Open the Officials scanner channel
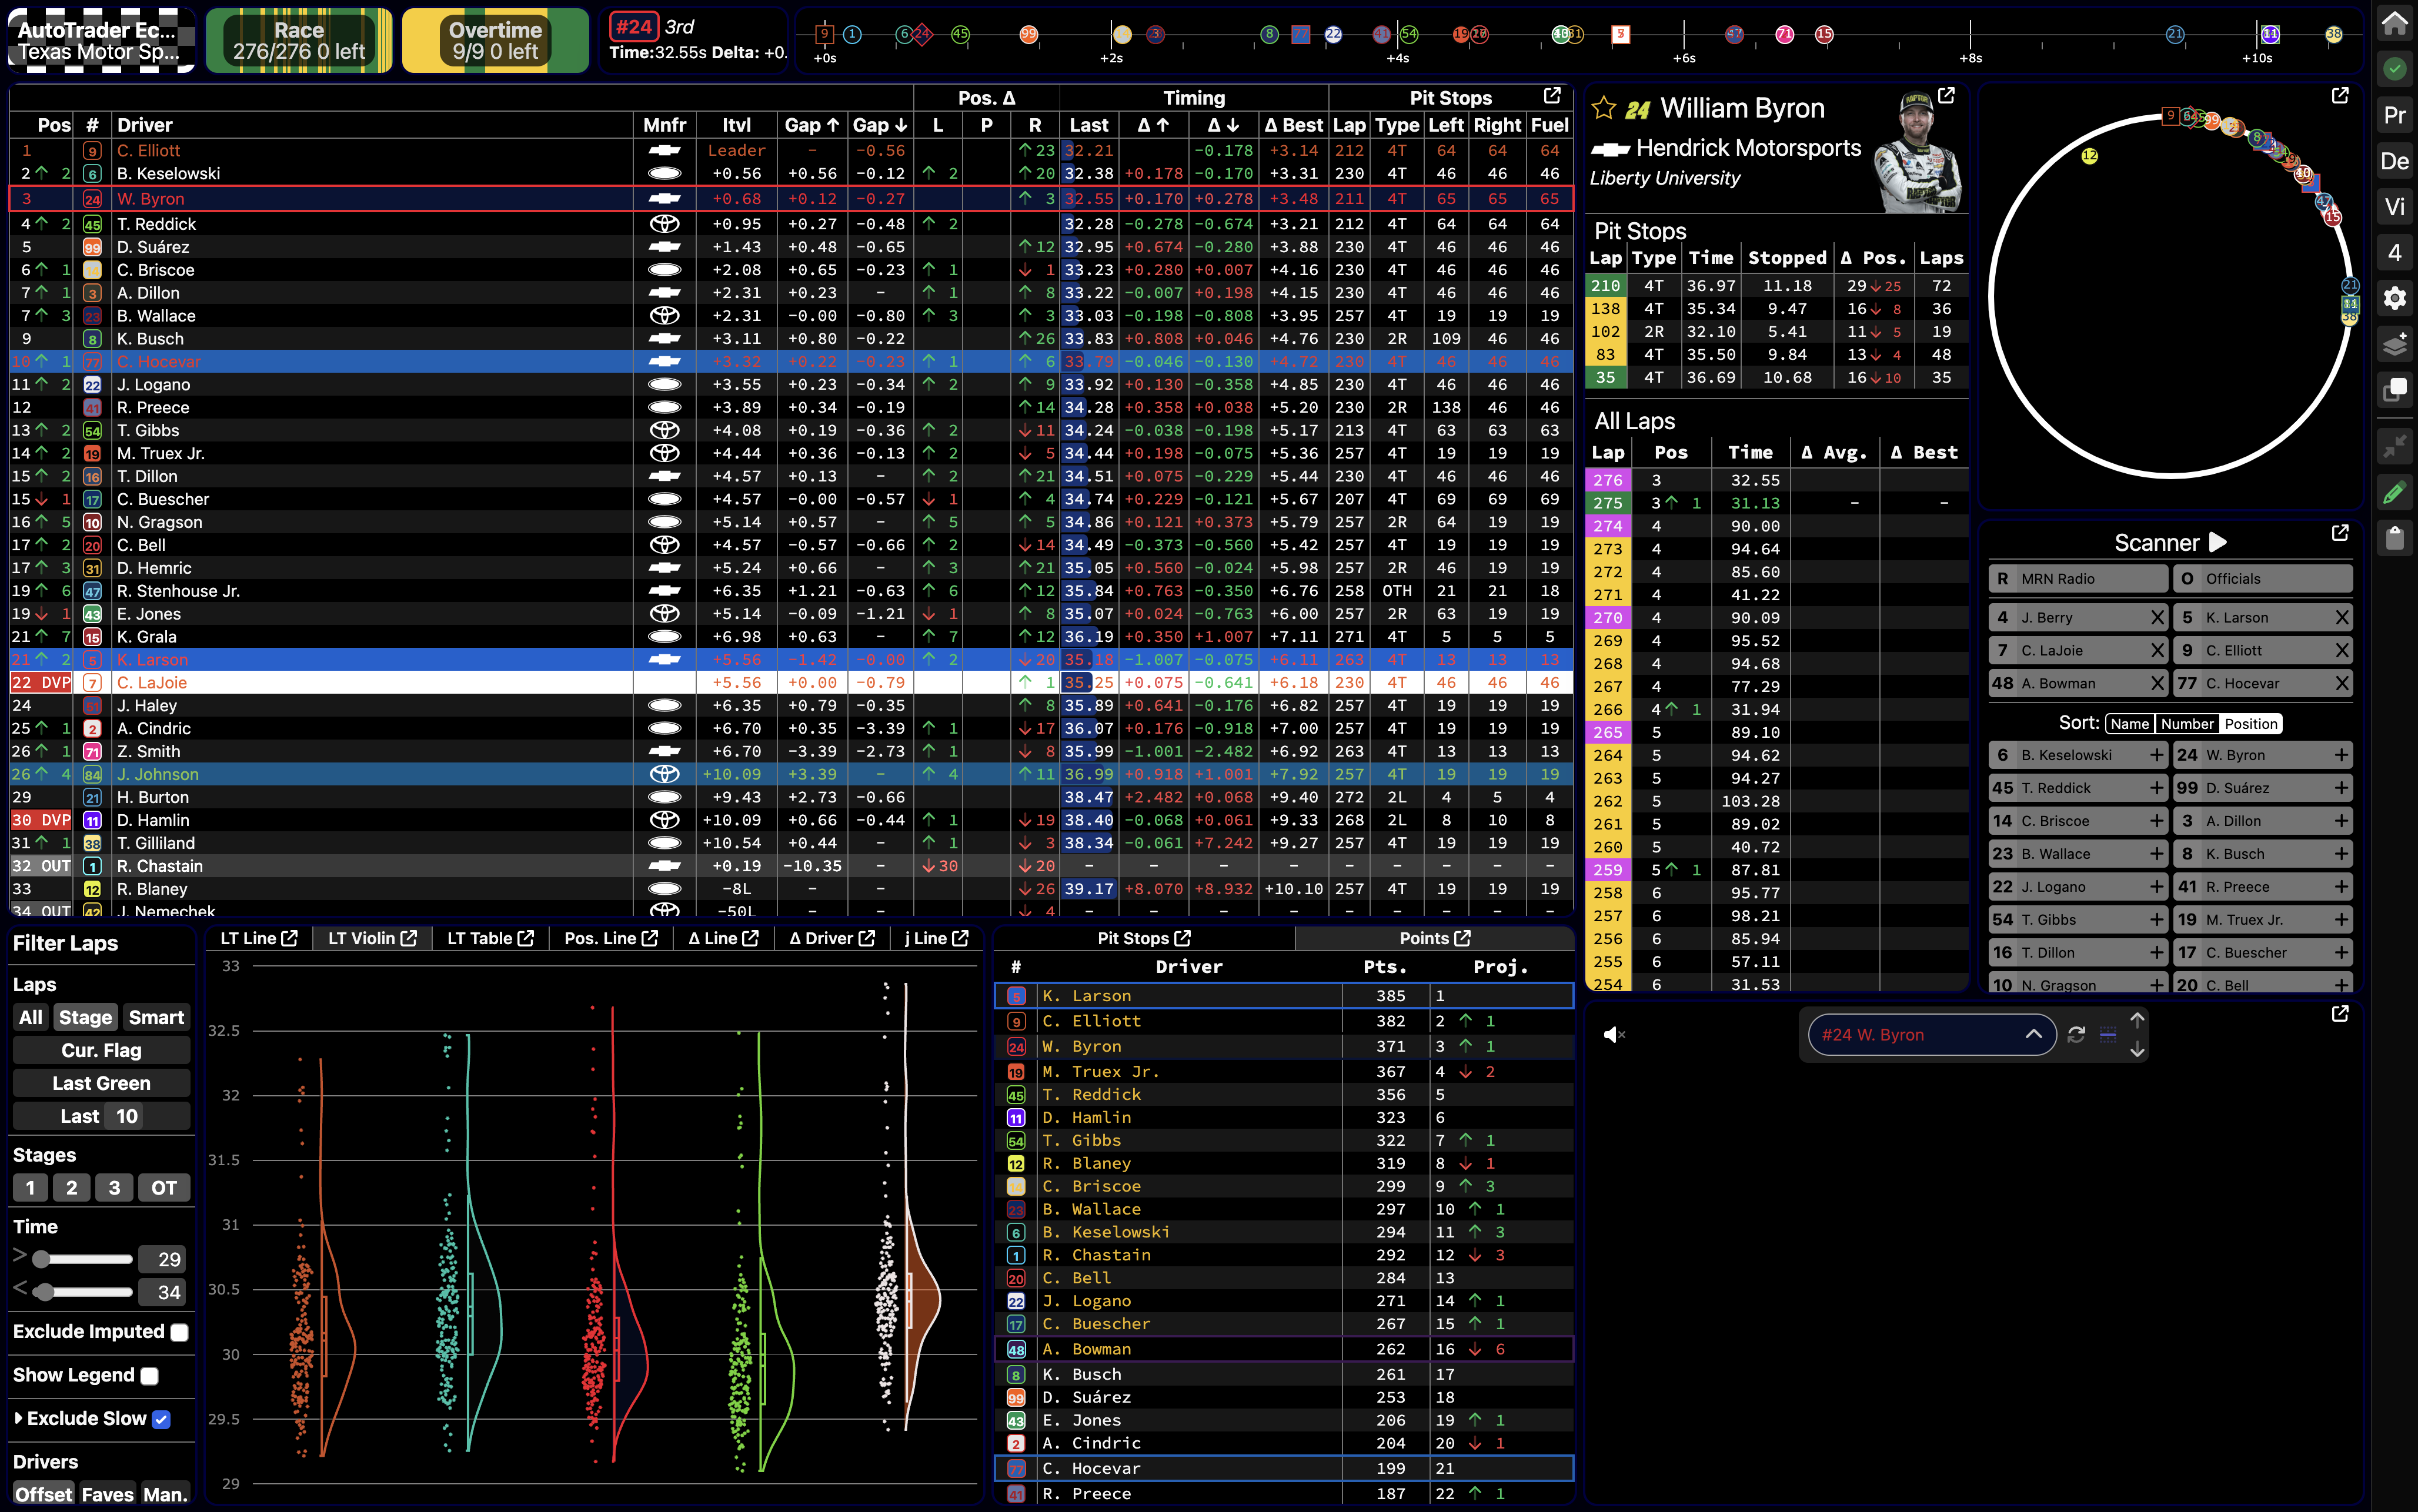Image resolution: width=2418 pixels, height=1512 pixels. (2263, 579)
